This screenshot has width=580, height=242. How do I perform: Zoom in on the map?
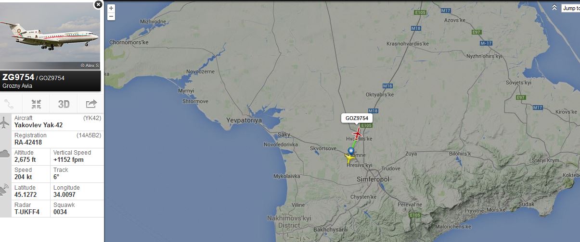111,8
